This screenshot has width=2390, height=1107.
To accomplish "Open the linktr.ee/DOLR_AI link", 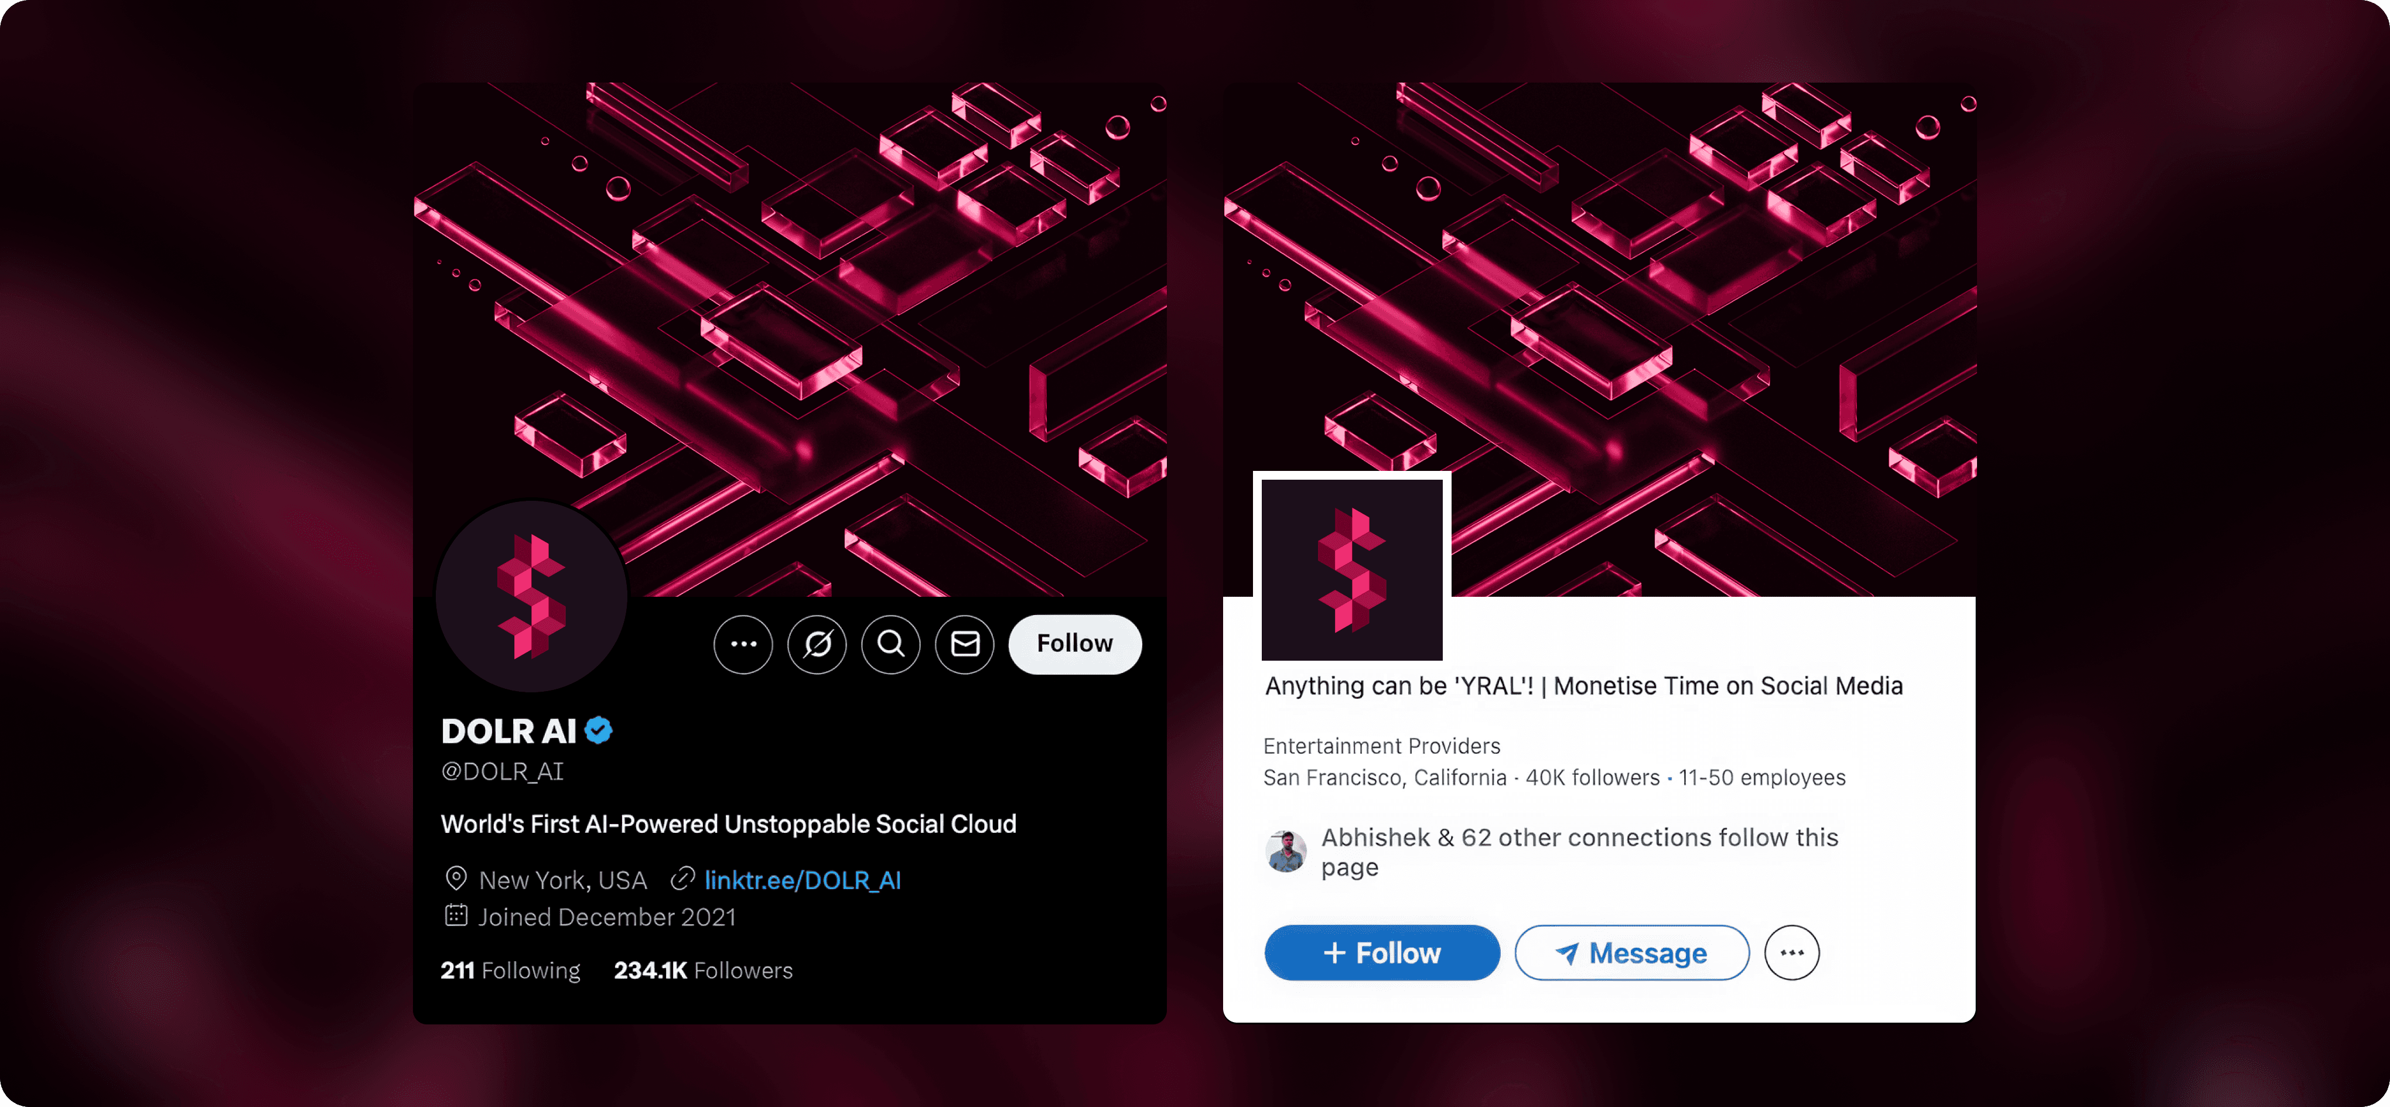I will tap(801, 880).
